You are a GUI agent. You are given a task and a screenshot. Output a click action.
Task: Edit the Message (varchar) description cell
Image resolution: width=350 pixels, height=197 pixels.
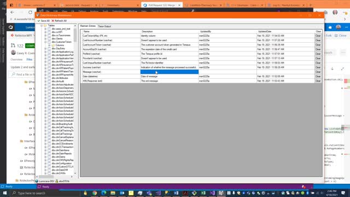tap(169, 72)
